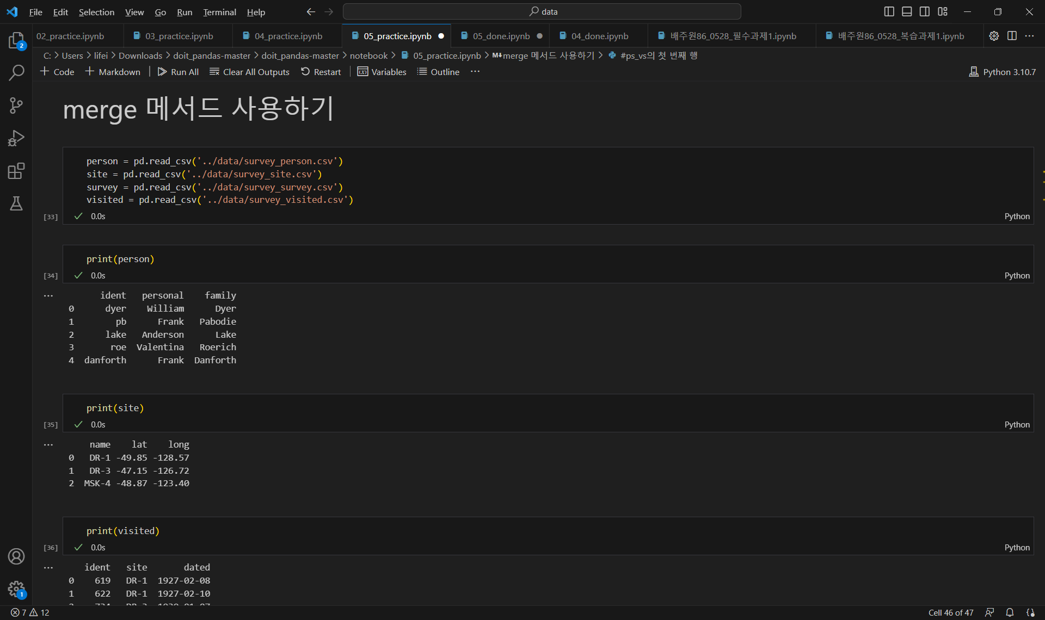The width and height of the screenshot is (1045, 620).
Task: Click Clear All Outputs button
Action: (249, 72)
